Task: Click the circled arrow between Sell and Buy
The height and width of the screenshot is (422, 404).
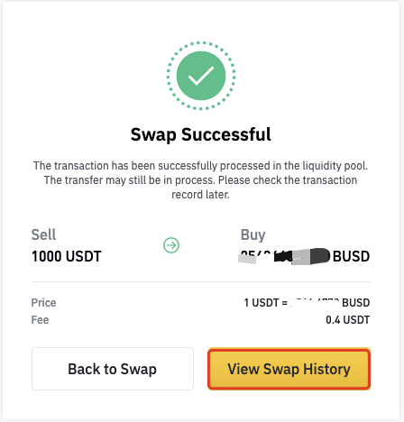Action: pyautogui.click(x=171, y=245)
